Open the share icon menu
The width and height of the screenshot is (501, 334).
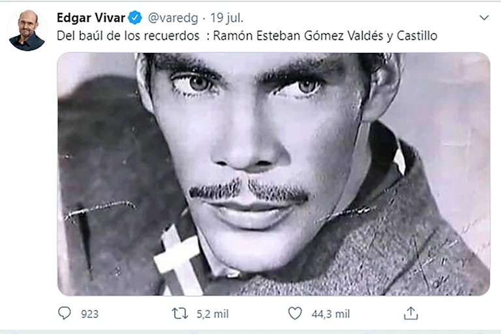coord(410,314)
